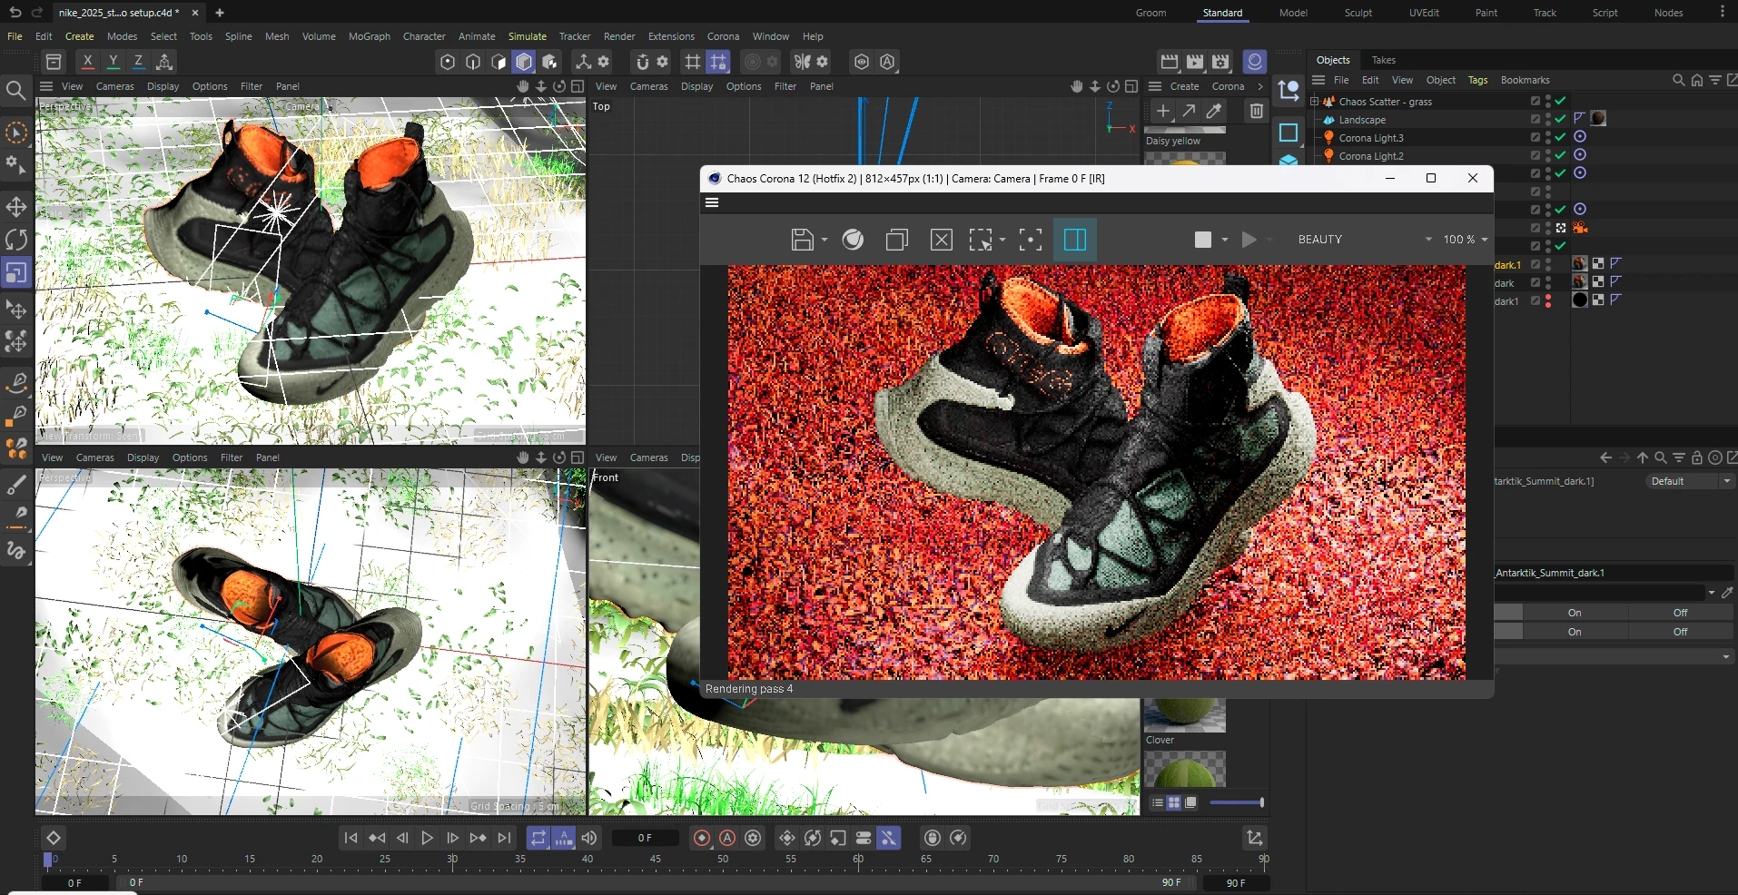
Task: Open the Simulate menu
Action: [528, 36]
